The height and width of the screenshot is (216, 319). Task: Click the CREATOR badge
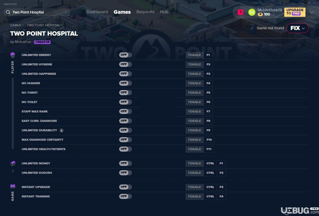click(x=42, y=42)
